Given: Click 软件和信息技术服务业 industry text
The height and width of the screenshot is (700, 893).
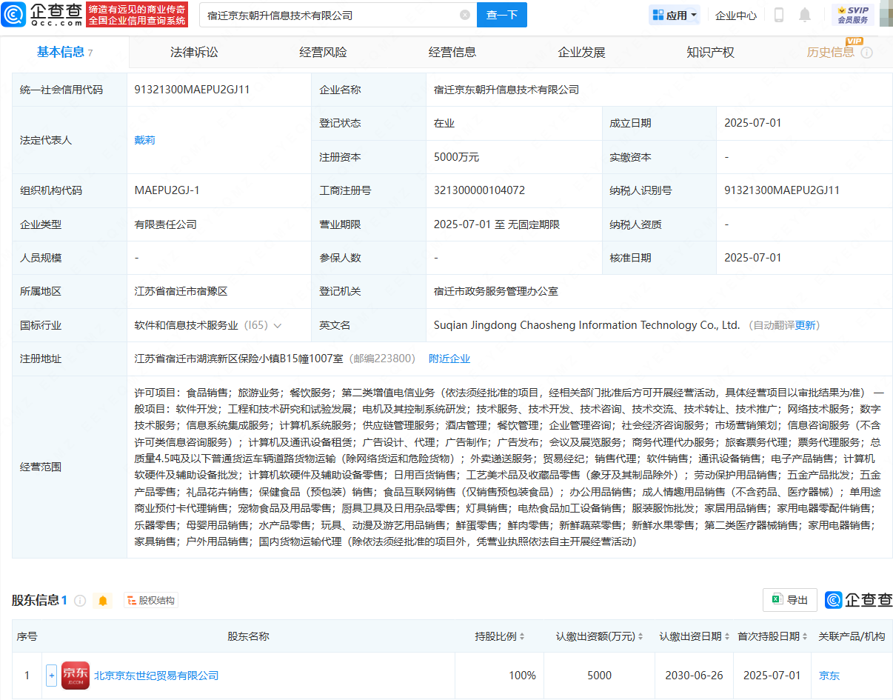Looking at the screenshot, I should pos(186,325).
